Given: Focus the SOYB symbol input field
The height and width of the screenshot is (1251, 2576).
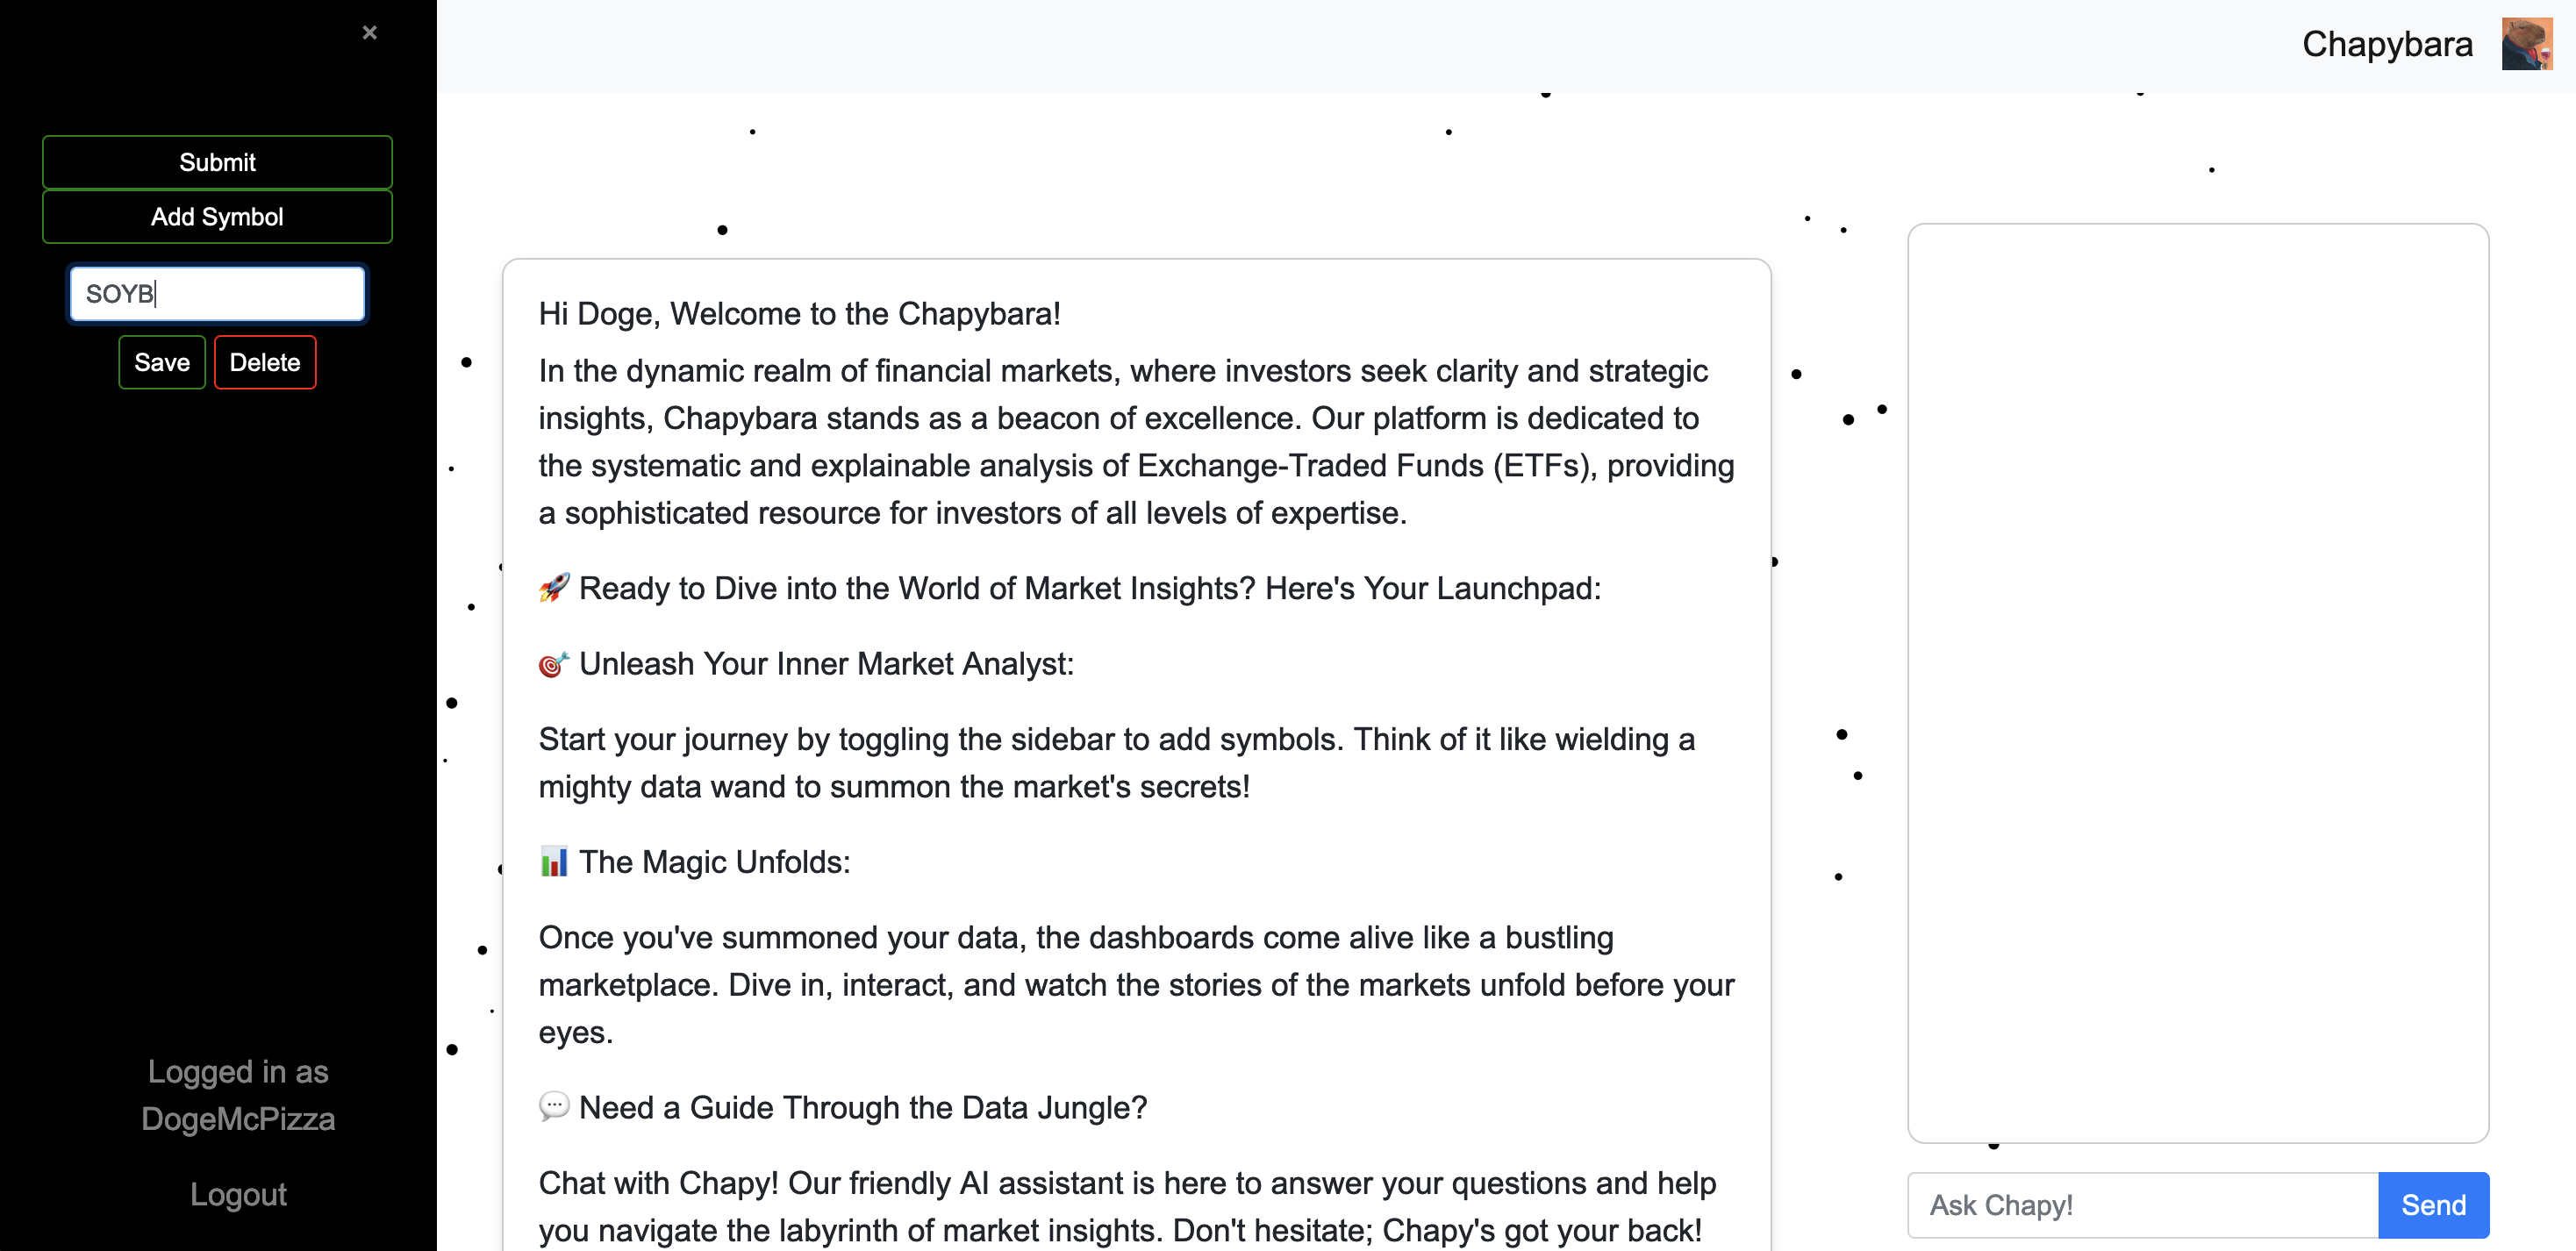Looking at the screenshot, I should [x=217, y=294].
